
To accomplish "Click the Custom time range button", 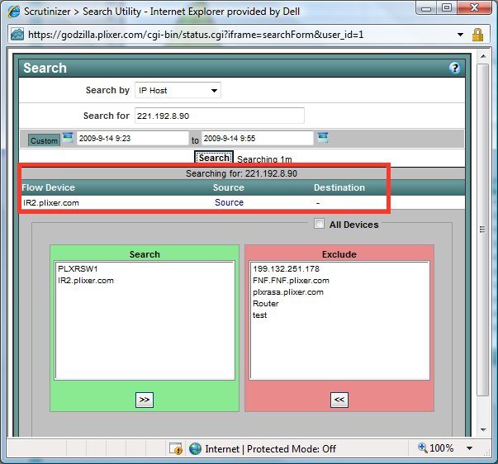I will [x=44, y=140].
